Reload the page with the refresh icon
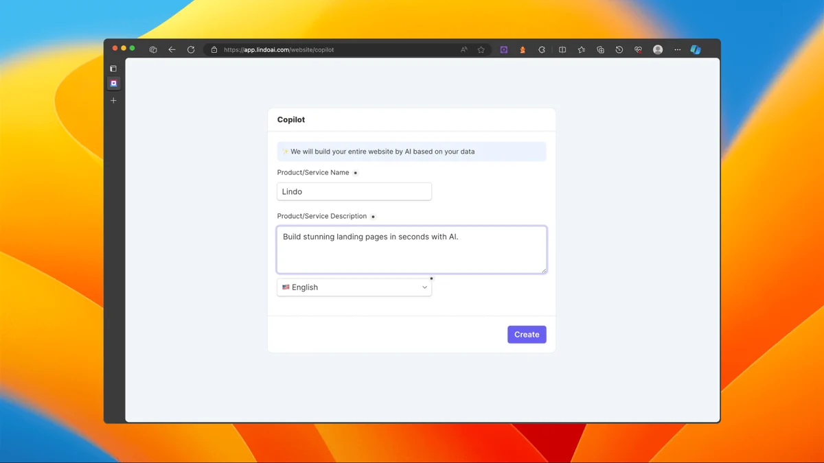The height and width of the screenshot is (463, 824). tap(191, 49)
